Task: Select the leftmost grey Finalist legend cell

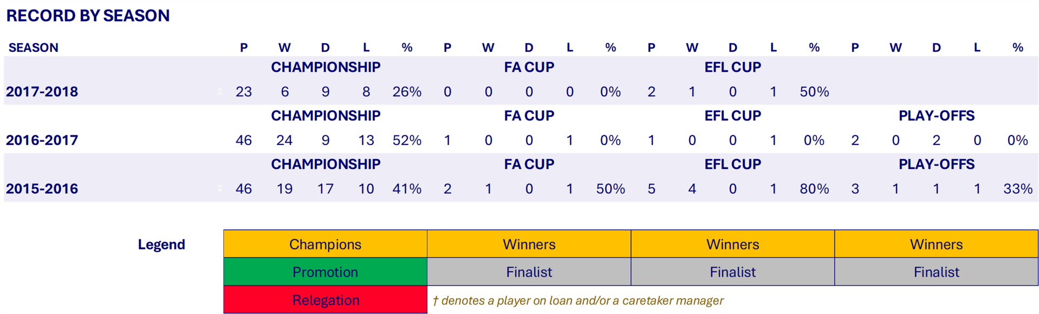Action: tap(529, 272)
